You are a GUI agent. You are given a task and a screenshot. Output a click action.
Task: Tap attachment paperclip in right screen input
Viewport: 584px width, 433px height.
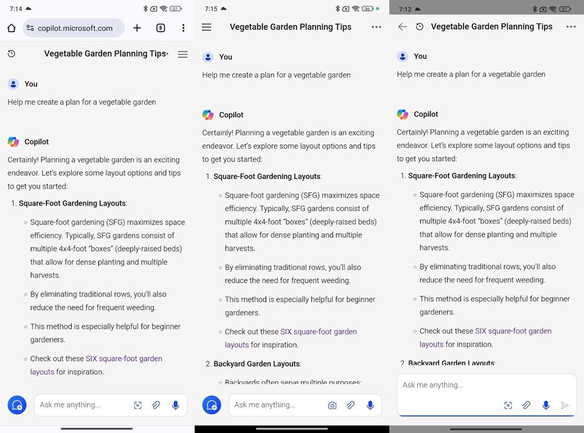(526, 405)
